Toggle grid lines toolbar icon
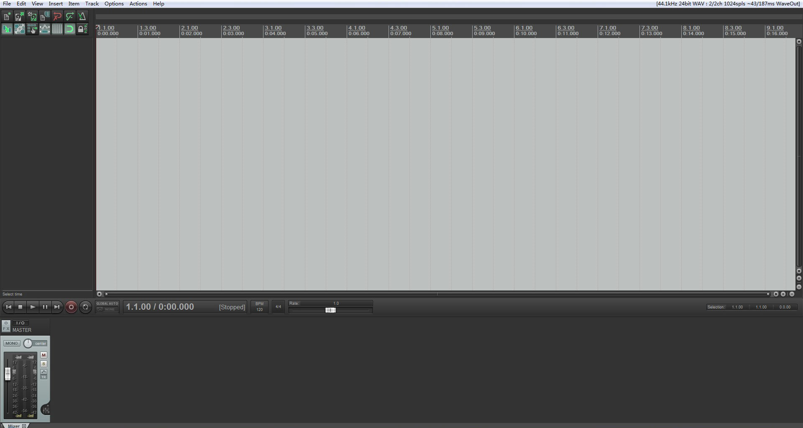Viewport: 803px width, 428px height. coord(57,29)
